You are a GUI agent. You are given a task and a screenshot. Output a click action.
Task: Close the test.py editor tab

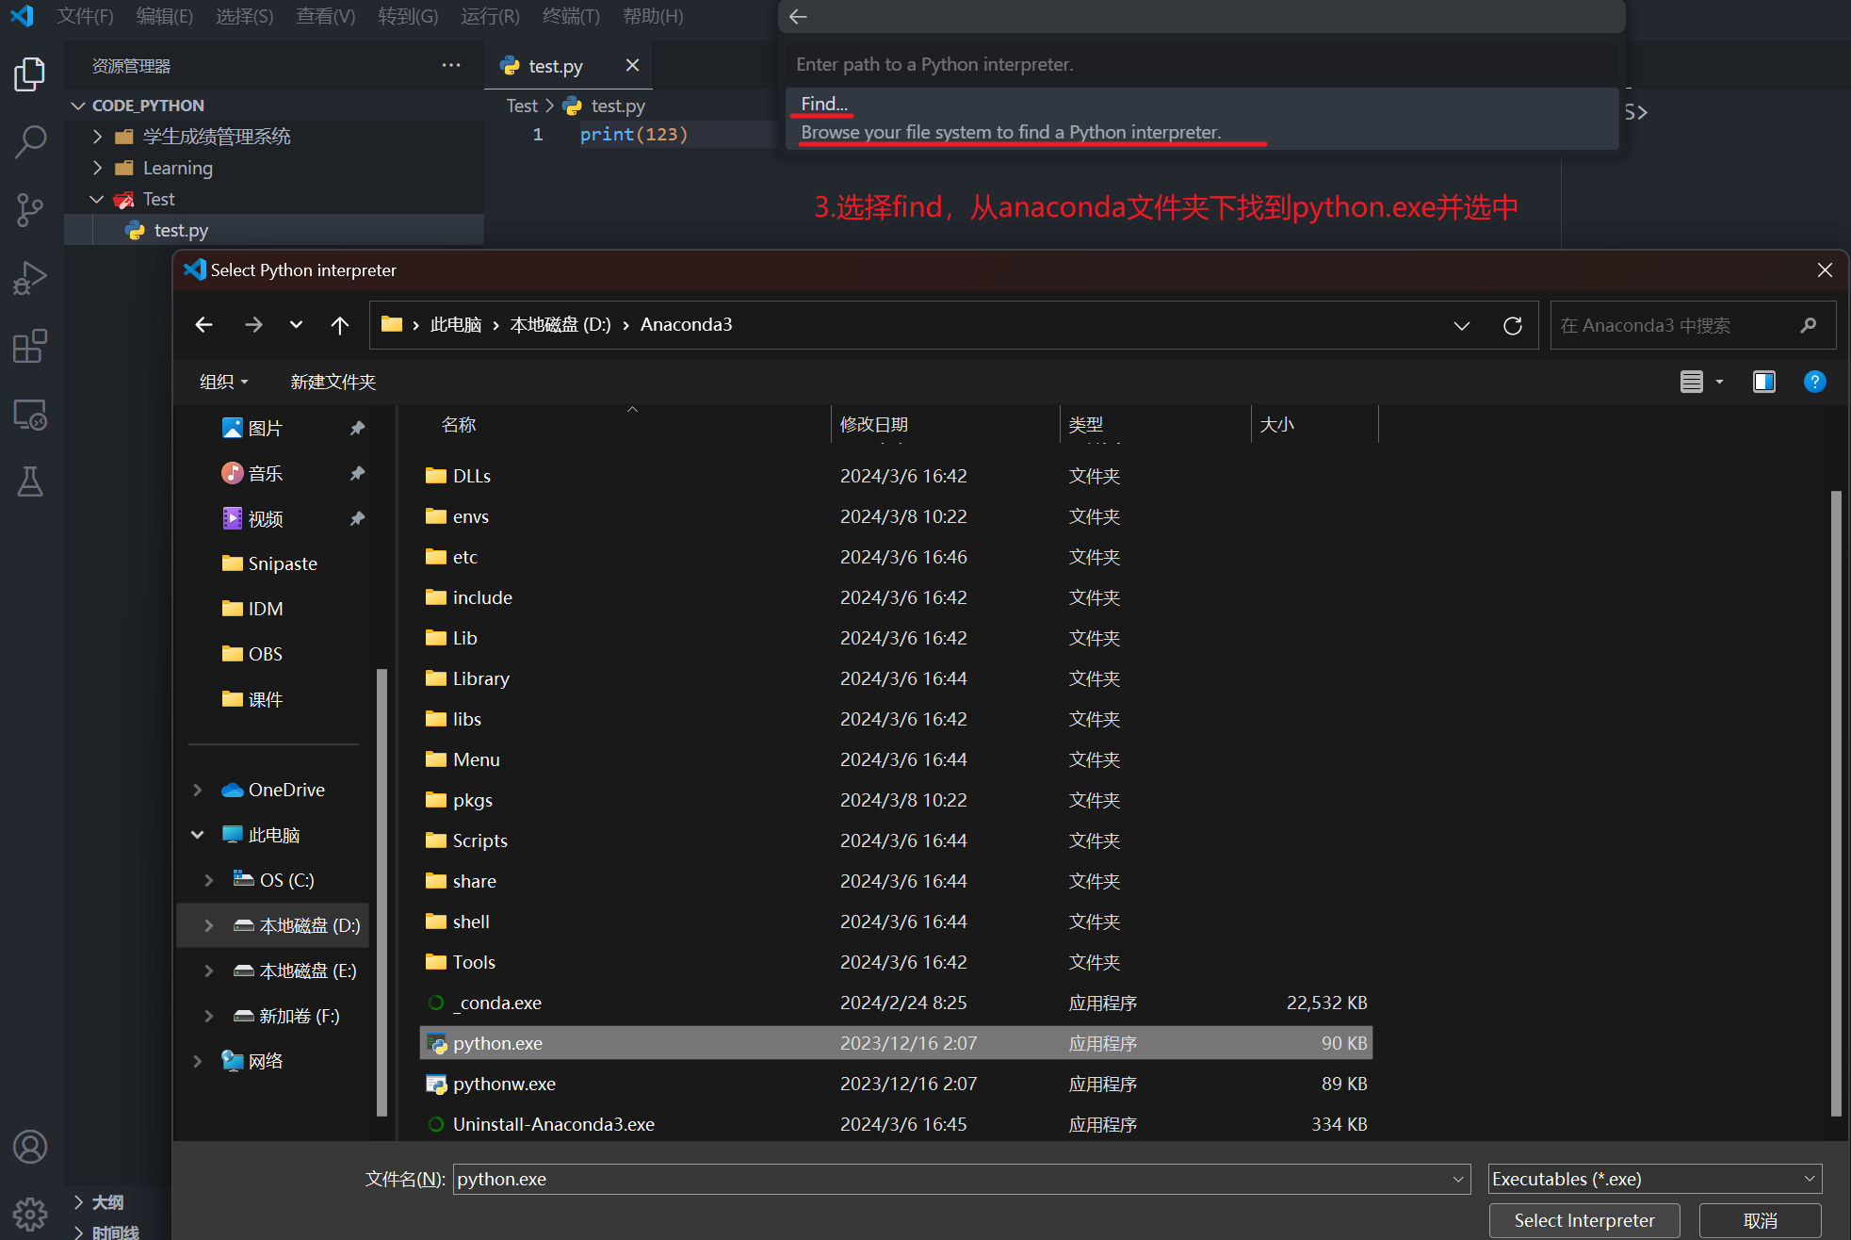[632, 65]
